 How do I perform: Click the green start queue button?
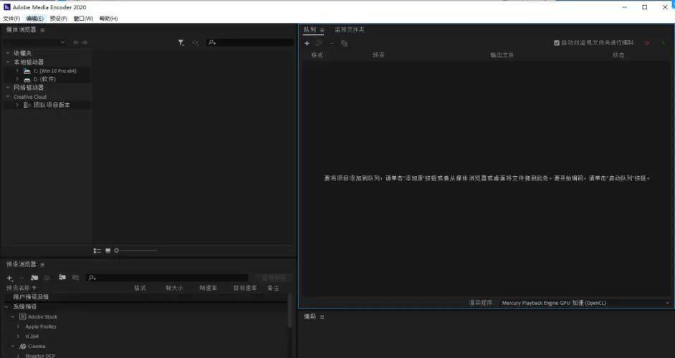(664, 42)
